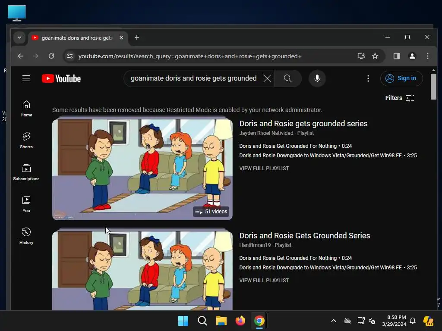Open History in the YouTube sidebar
The width and height of the screenshot is (442, 331).
click(26, 236)
